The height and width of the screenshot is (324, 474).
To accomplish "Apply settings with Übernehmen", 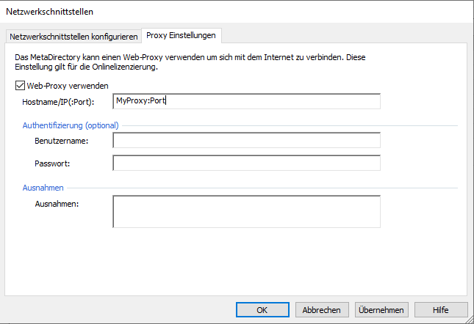I will [x=381, y=309].
